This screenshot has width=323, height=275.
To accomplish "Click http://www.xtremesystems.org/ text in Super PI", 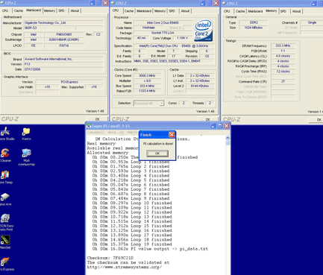I will 125,267.
